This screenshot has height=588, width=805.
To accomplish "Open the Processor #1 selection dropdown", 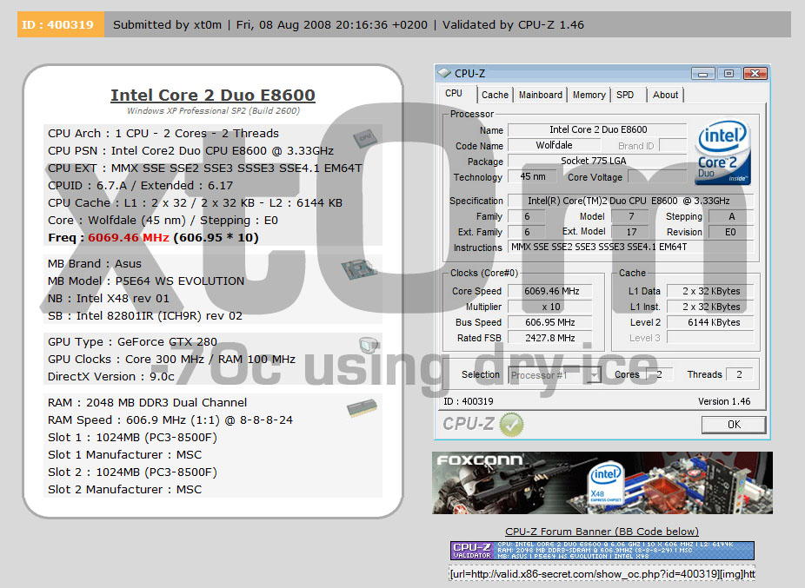I will point(555,375).
